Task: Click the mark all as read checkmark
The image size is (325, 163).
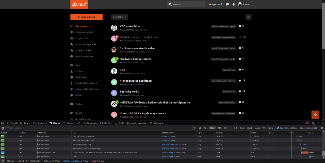Action: (x=248, y=17)
